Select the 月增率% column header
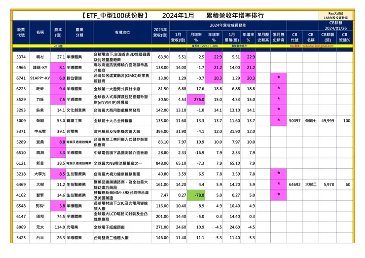 point(196,37)
